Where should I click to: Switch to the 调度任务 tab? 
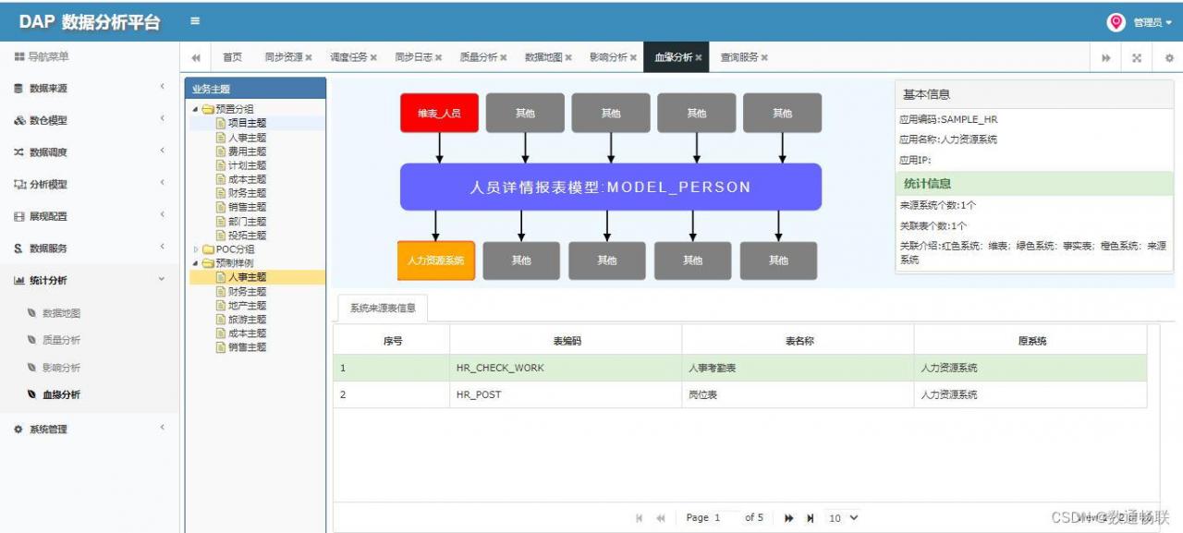[x=348, y=57]
